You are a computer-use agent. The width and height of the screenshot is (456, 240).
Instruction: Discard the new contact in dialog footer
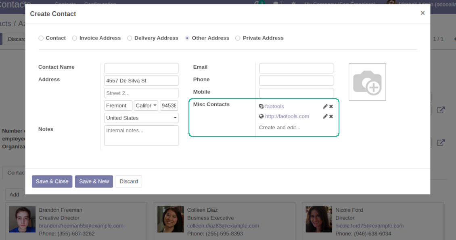click(x=129, y=181)
